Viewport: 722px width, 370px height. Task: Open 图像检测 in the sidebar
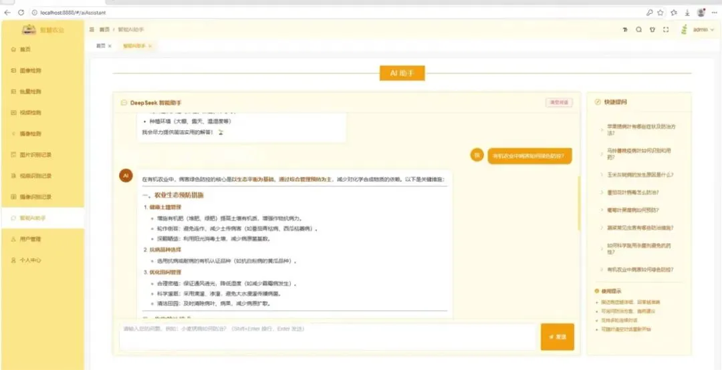(41, 70)
